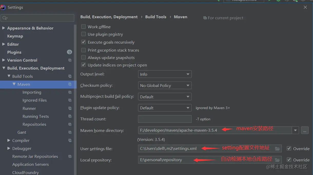313x175 pixels.
Task: Click Maven breadcrumb label
Action: [x=181, y=17]
